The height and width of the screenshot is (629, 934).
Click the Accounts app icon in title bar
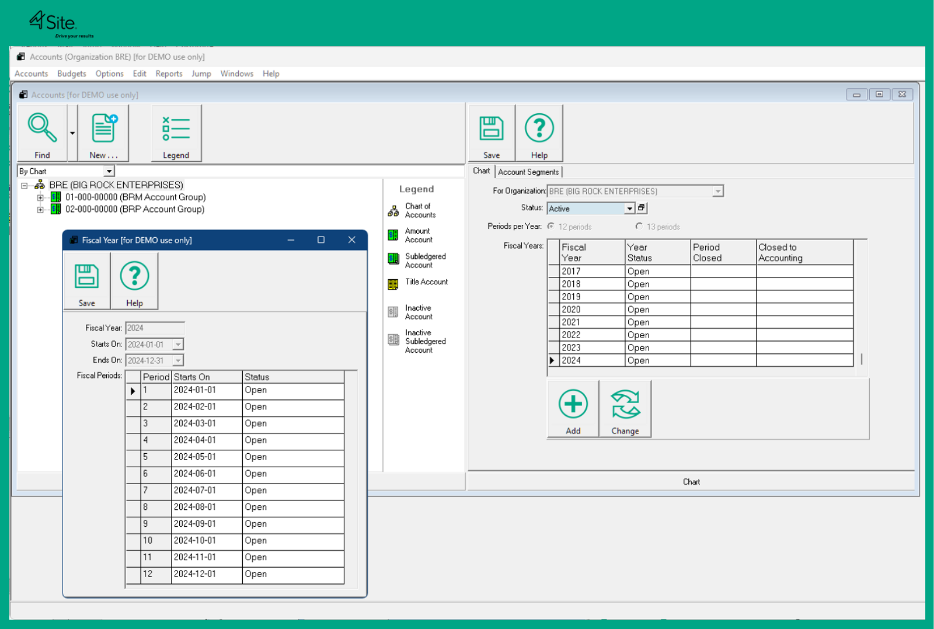pyautogui.click(x=21, y=57)
